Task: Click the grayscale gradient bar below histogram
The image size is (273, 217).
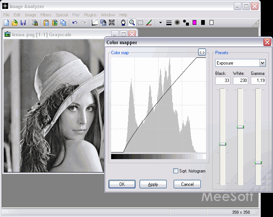Action: (159, 156)
